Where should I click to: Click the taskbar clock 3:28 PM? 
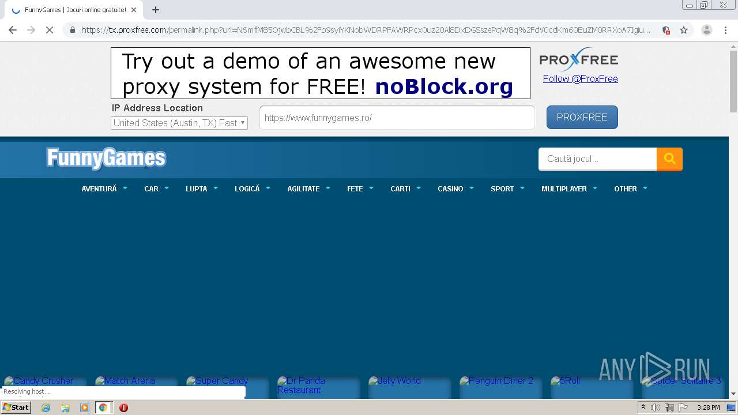(x=708, y=408)
